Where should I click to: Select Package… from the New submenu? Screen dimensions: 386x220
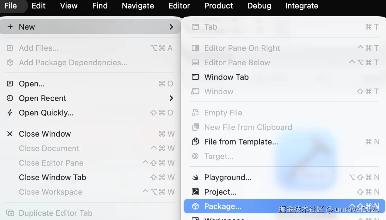tap(223, 206)
